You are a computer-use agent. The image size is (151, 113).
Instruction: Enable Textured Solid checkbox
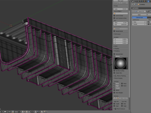tap(114, 54)
